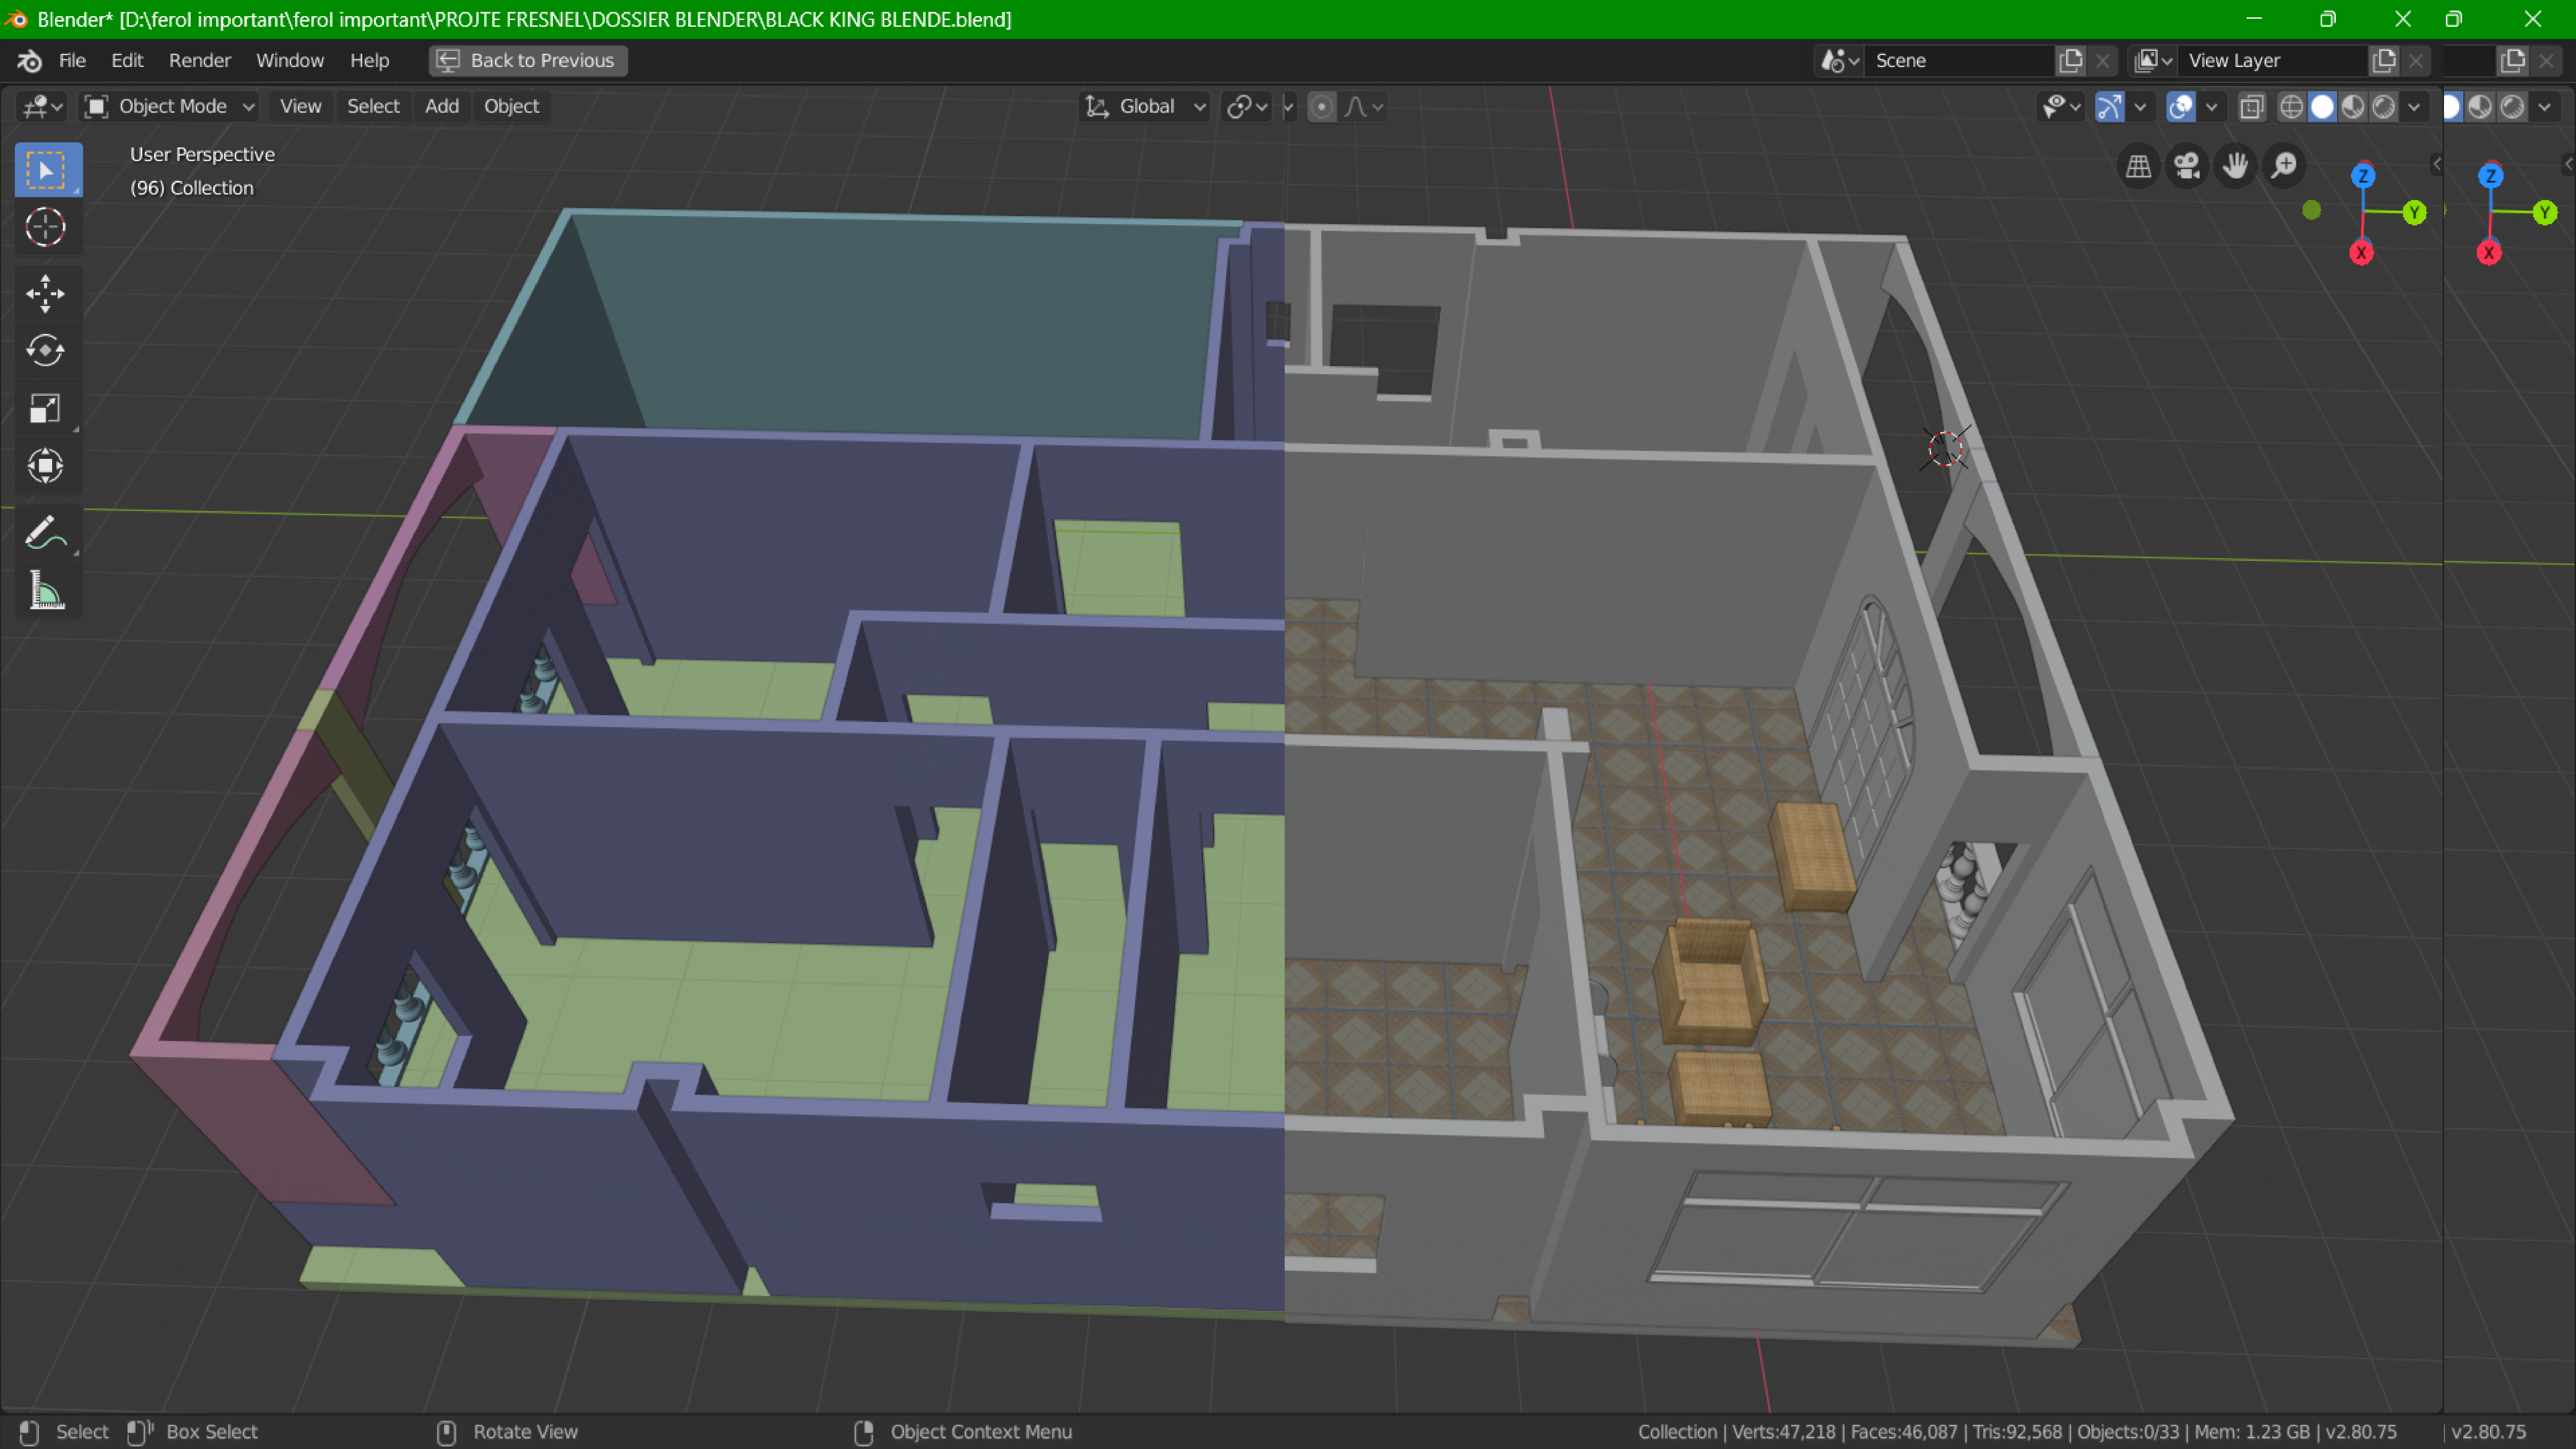Switch main viewport to material preview shading
Screen dimensions: 2576x1449
(x=2353, y=107)
